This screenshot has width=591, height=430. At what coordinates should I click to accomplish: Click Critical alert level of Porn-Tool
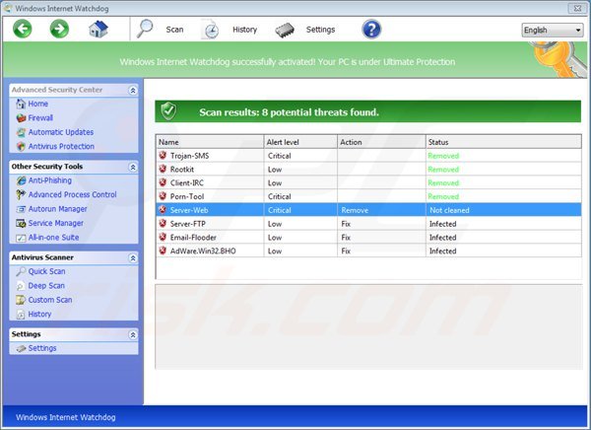coord(280,196)
